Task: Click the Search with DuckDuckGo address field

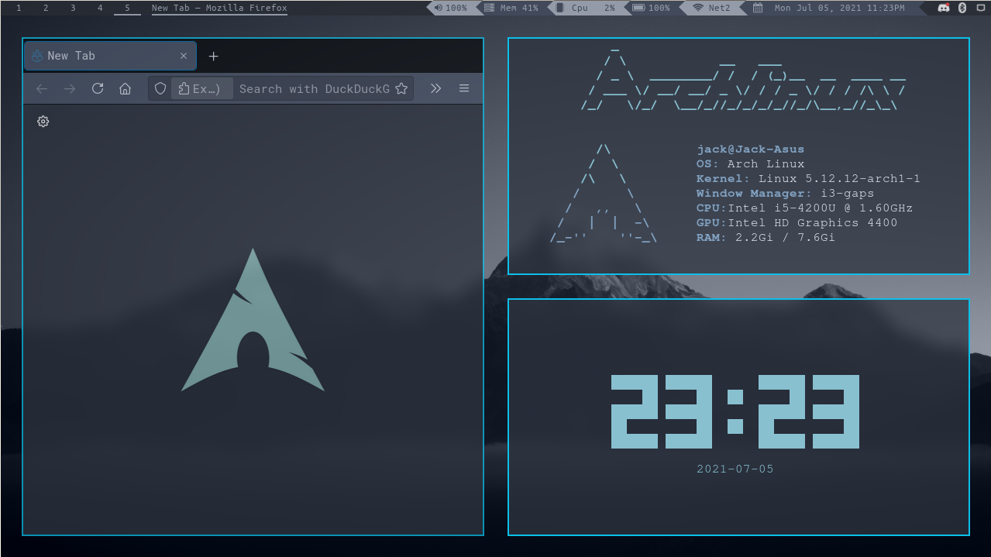Action: point(314,88)
